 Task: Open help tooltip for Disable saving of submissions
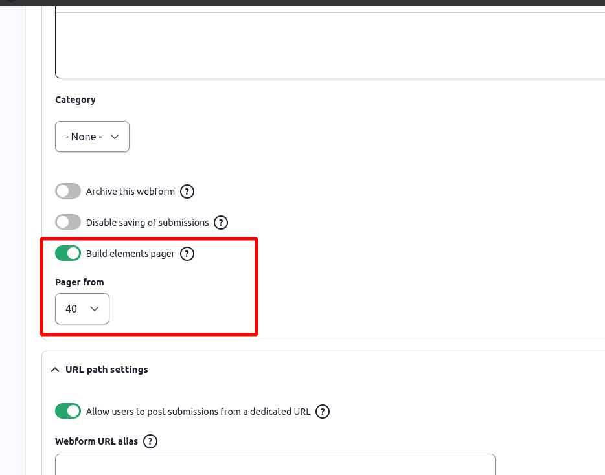click(220, 222)
